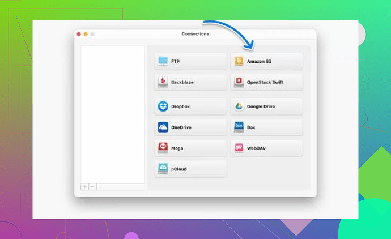Choose the FTP connection label
The width and height of the screenshot is (391, 239).
(175, 61)
